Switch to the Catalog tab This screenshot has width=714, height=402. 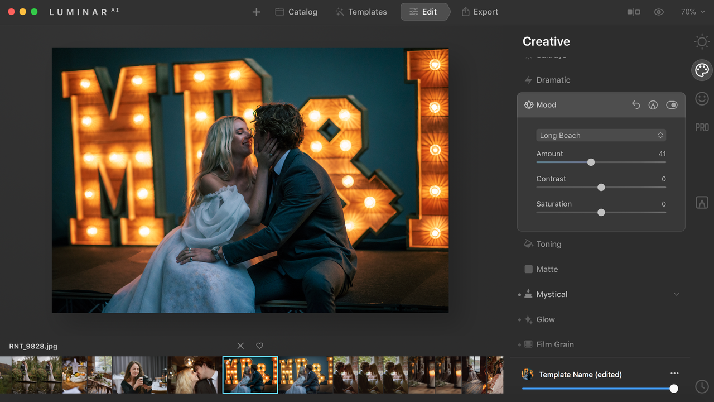(296, 12)
